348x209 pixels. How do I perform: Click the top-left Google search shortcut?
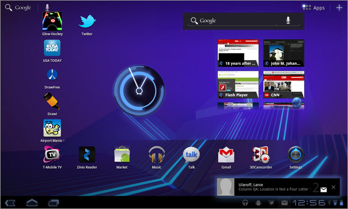(x=18, y=8)
